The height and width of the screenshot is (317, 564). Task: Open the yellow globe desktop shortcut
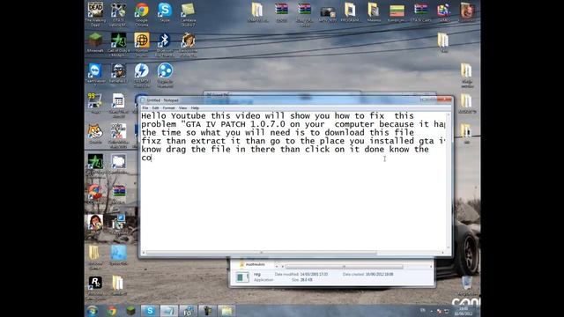coord(141,44)
